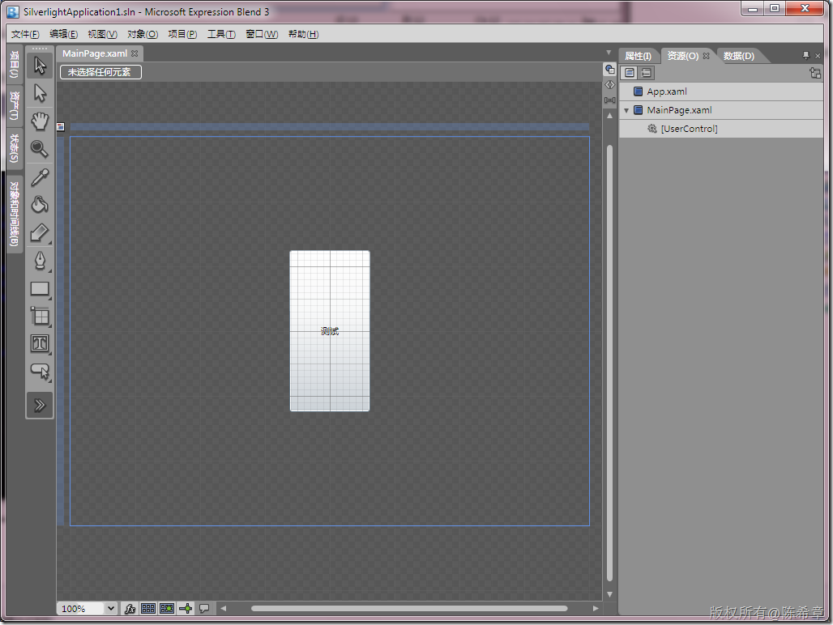Switch to the 属性(I) properties tab
The height and width of the screenshot is (625, 833).
pyautogui.click(x=638, y=56)
